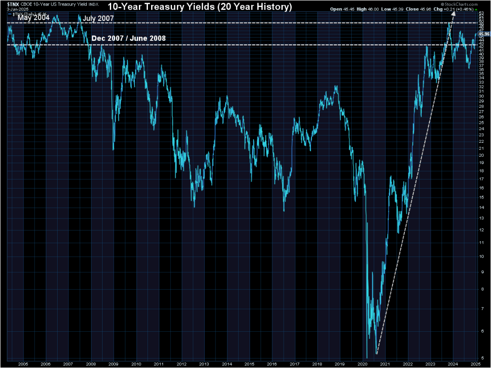This screenshot has width=491, height=368.
Task: Click the 'Chg +0.21 (+0.46%)' value
Action: point(453,9)
